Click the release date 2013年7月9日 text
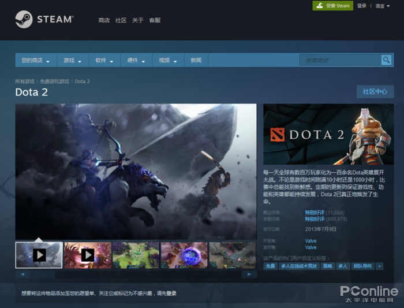This screenshot has width=404, height=308. tap(320, 229)
